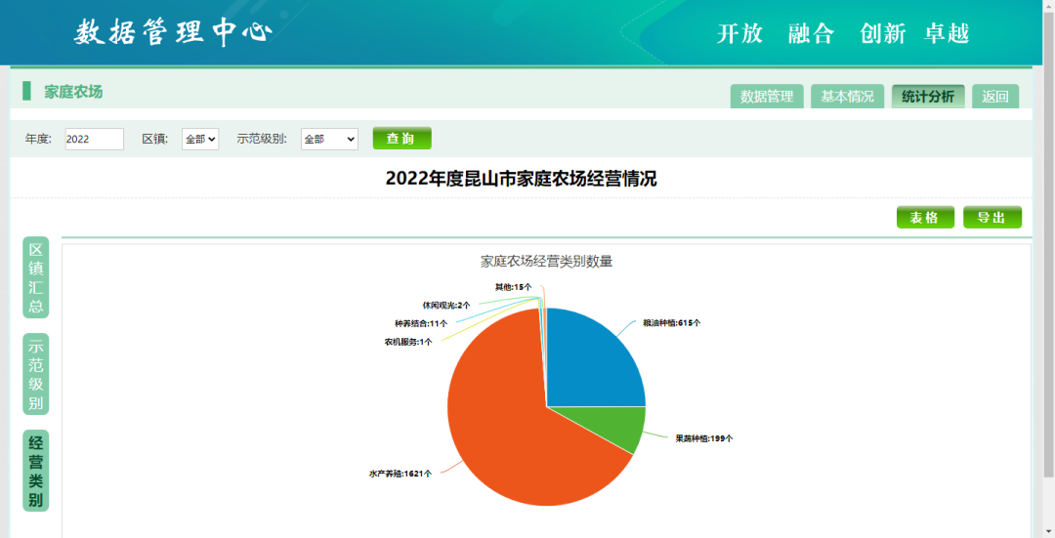
Task: Switch to 表格 view
Action: [924, 218]
